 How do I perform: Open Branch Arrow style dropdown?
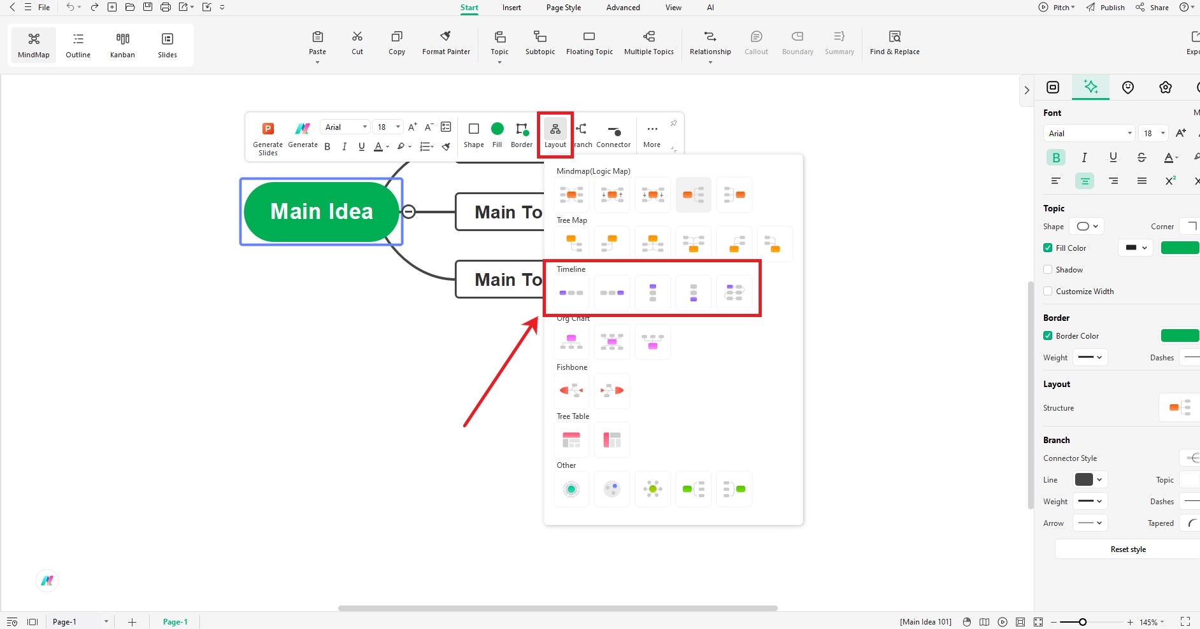pos(1090,523)
